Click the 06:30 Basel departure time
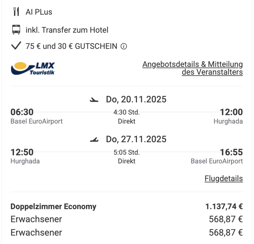The width and height of the screenshot is (254, 244). tap(22, 112)
